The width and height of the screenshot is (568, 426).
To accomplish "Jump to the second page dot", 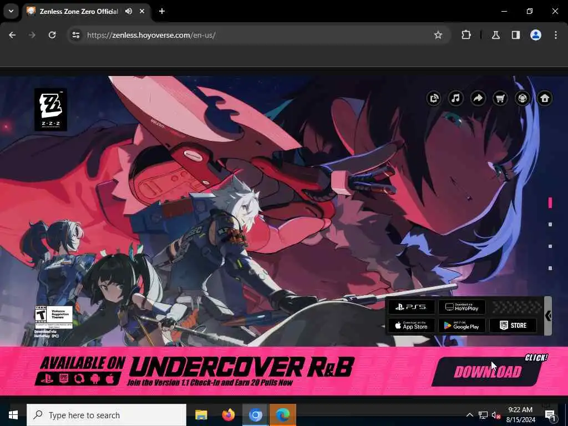I will [x=550, y=225].
